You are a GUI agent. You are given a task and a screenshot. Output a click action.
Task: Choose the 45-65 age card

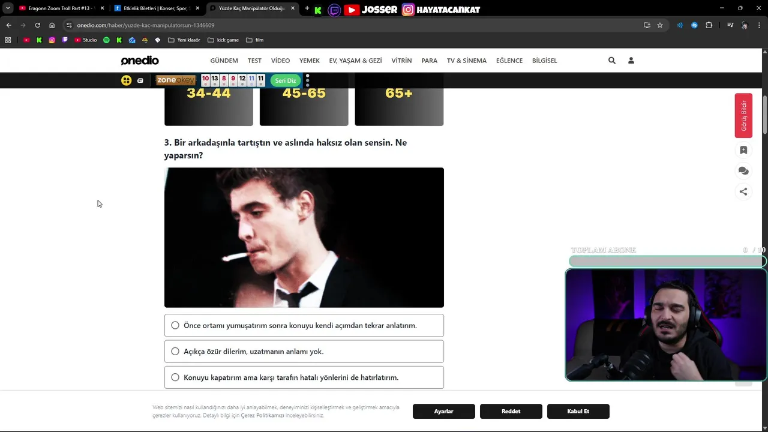tap(304, 107)
